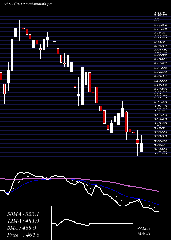
Task: Click the 554.96 price axis label
Action: [160, 50]
